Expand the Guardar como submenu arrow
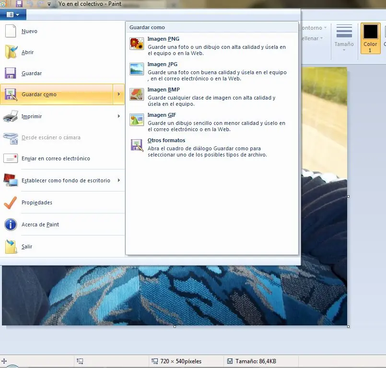 coord(118,94)
